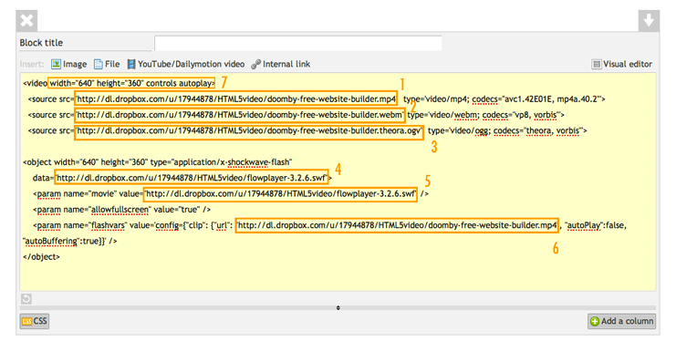Insert a File

[107, 64]
